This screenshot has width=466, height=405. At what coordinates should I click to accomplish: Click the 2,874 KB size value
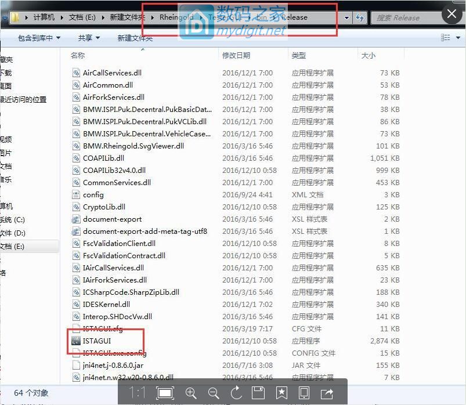pyautogui.click(x=385, y=341)
